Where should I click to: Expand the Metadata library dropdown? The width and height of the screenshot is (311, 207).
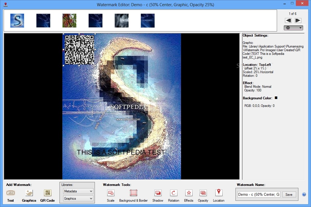coord(78,191)
